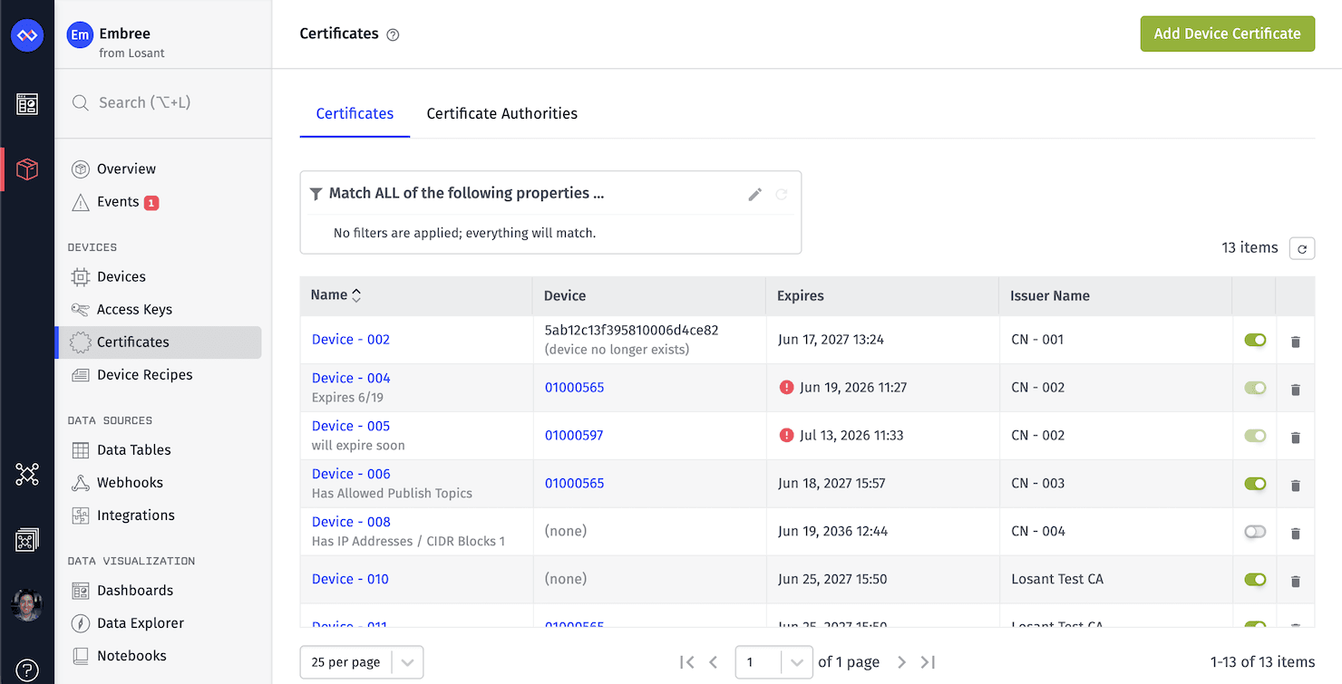Enable the Device - 008 certificate toggle
Screen dimensions: 1342x684
(1255, 532)
